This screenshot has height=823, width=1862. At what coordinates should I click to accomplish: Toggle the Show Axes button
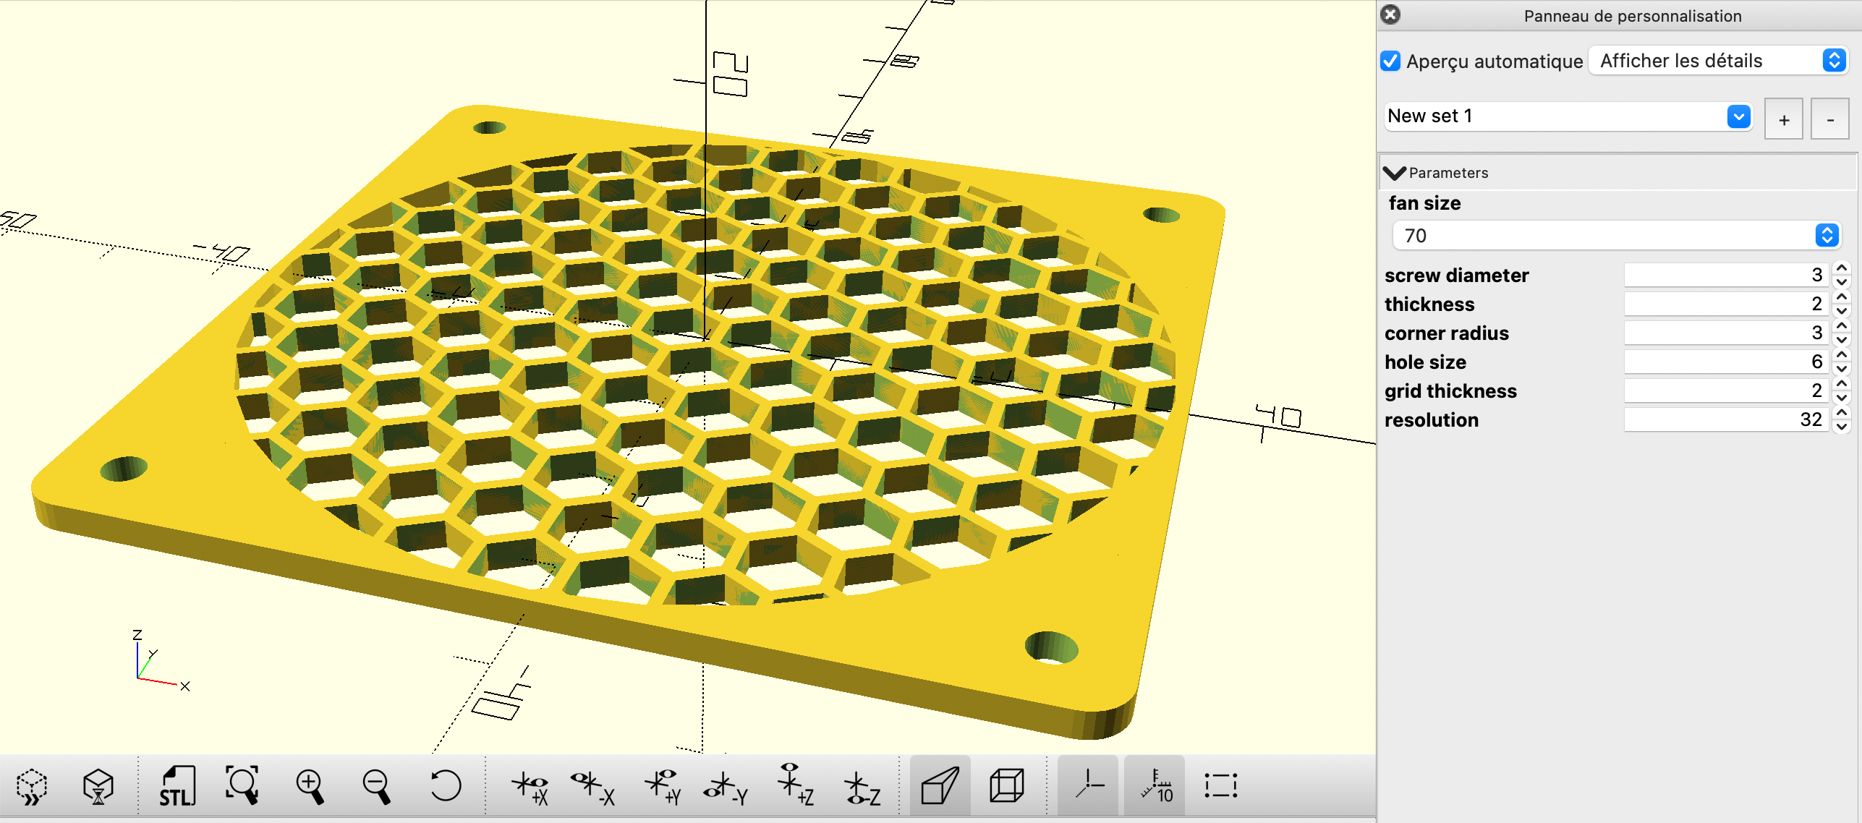(x=1088, y=786)
